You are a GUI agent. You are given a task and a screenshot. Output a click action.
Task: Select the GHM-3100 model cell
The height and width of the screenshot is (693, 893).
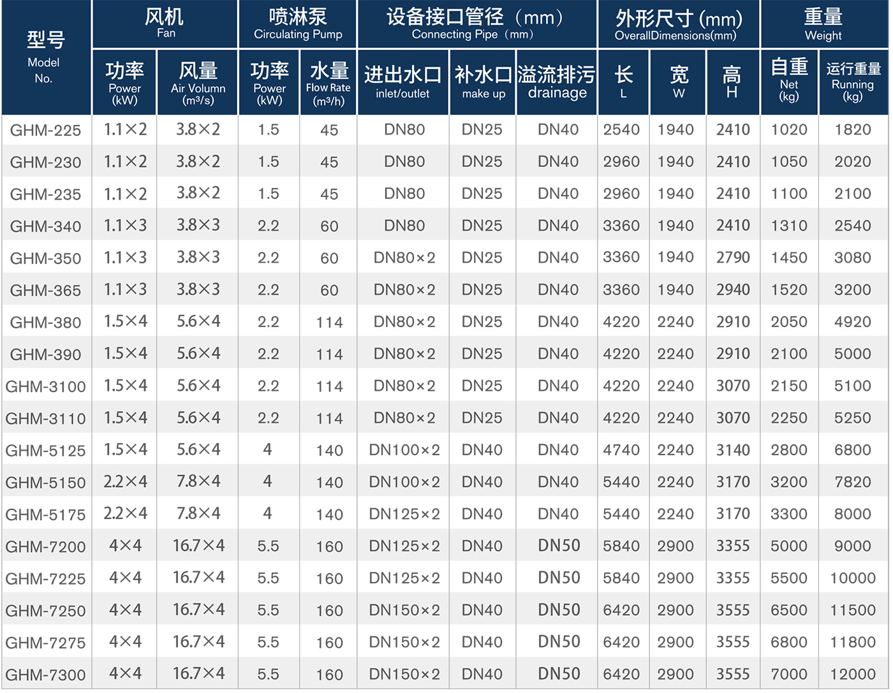pos(46,386)
